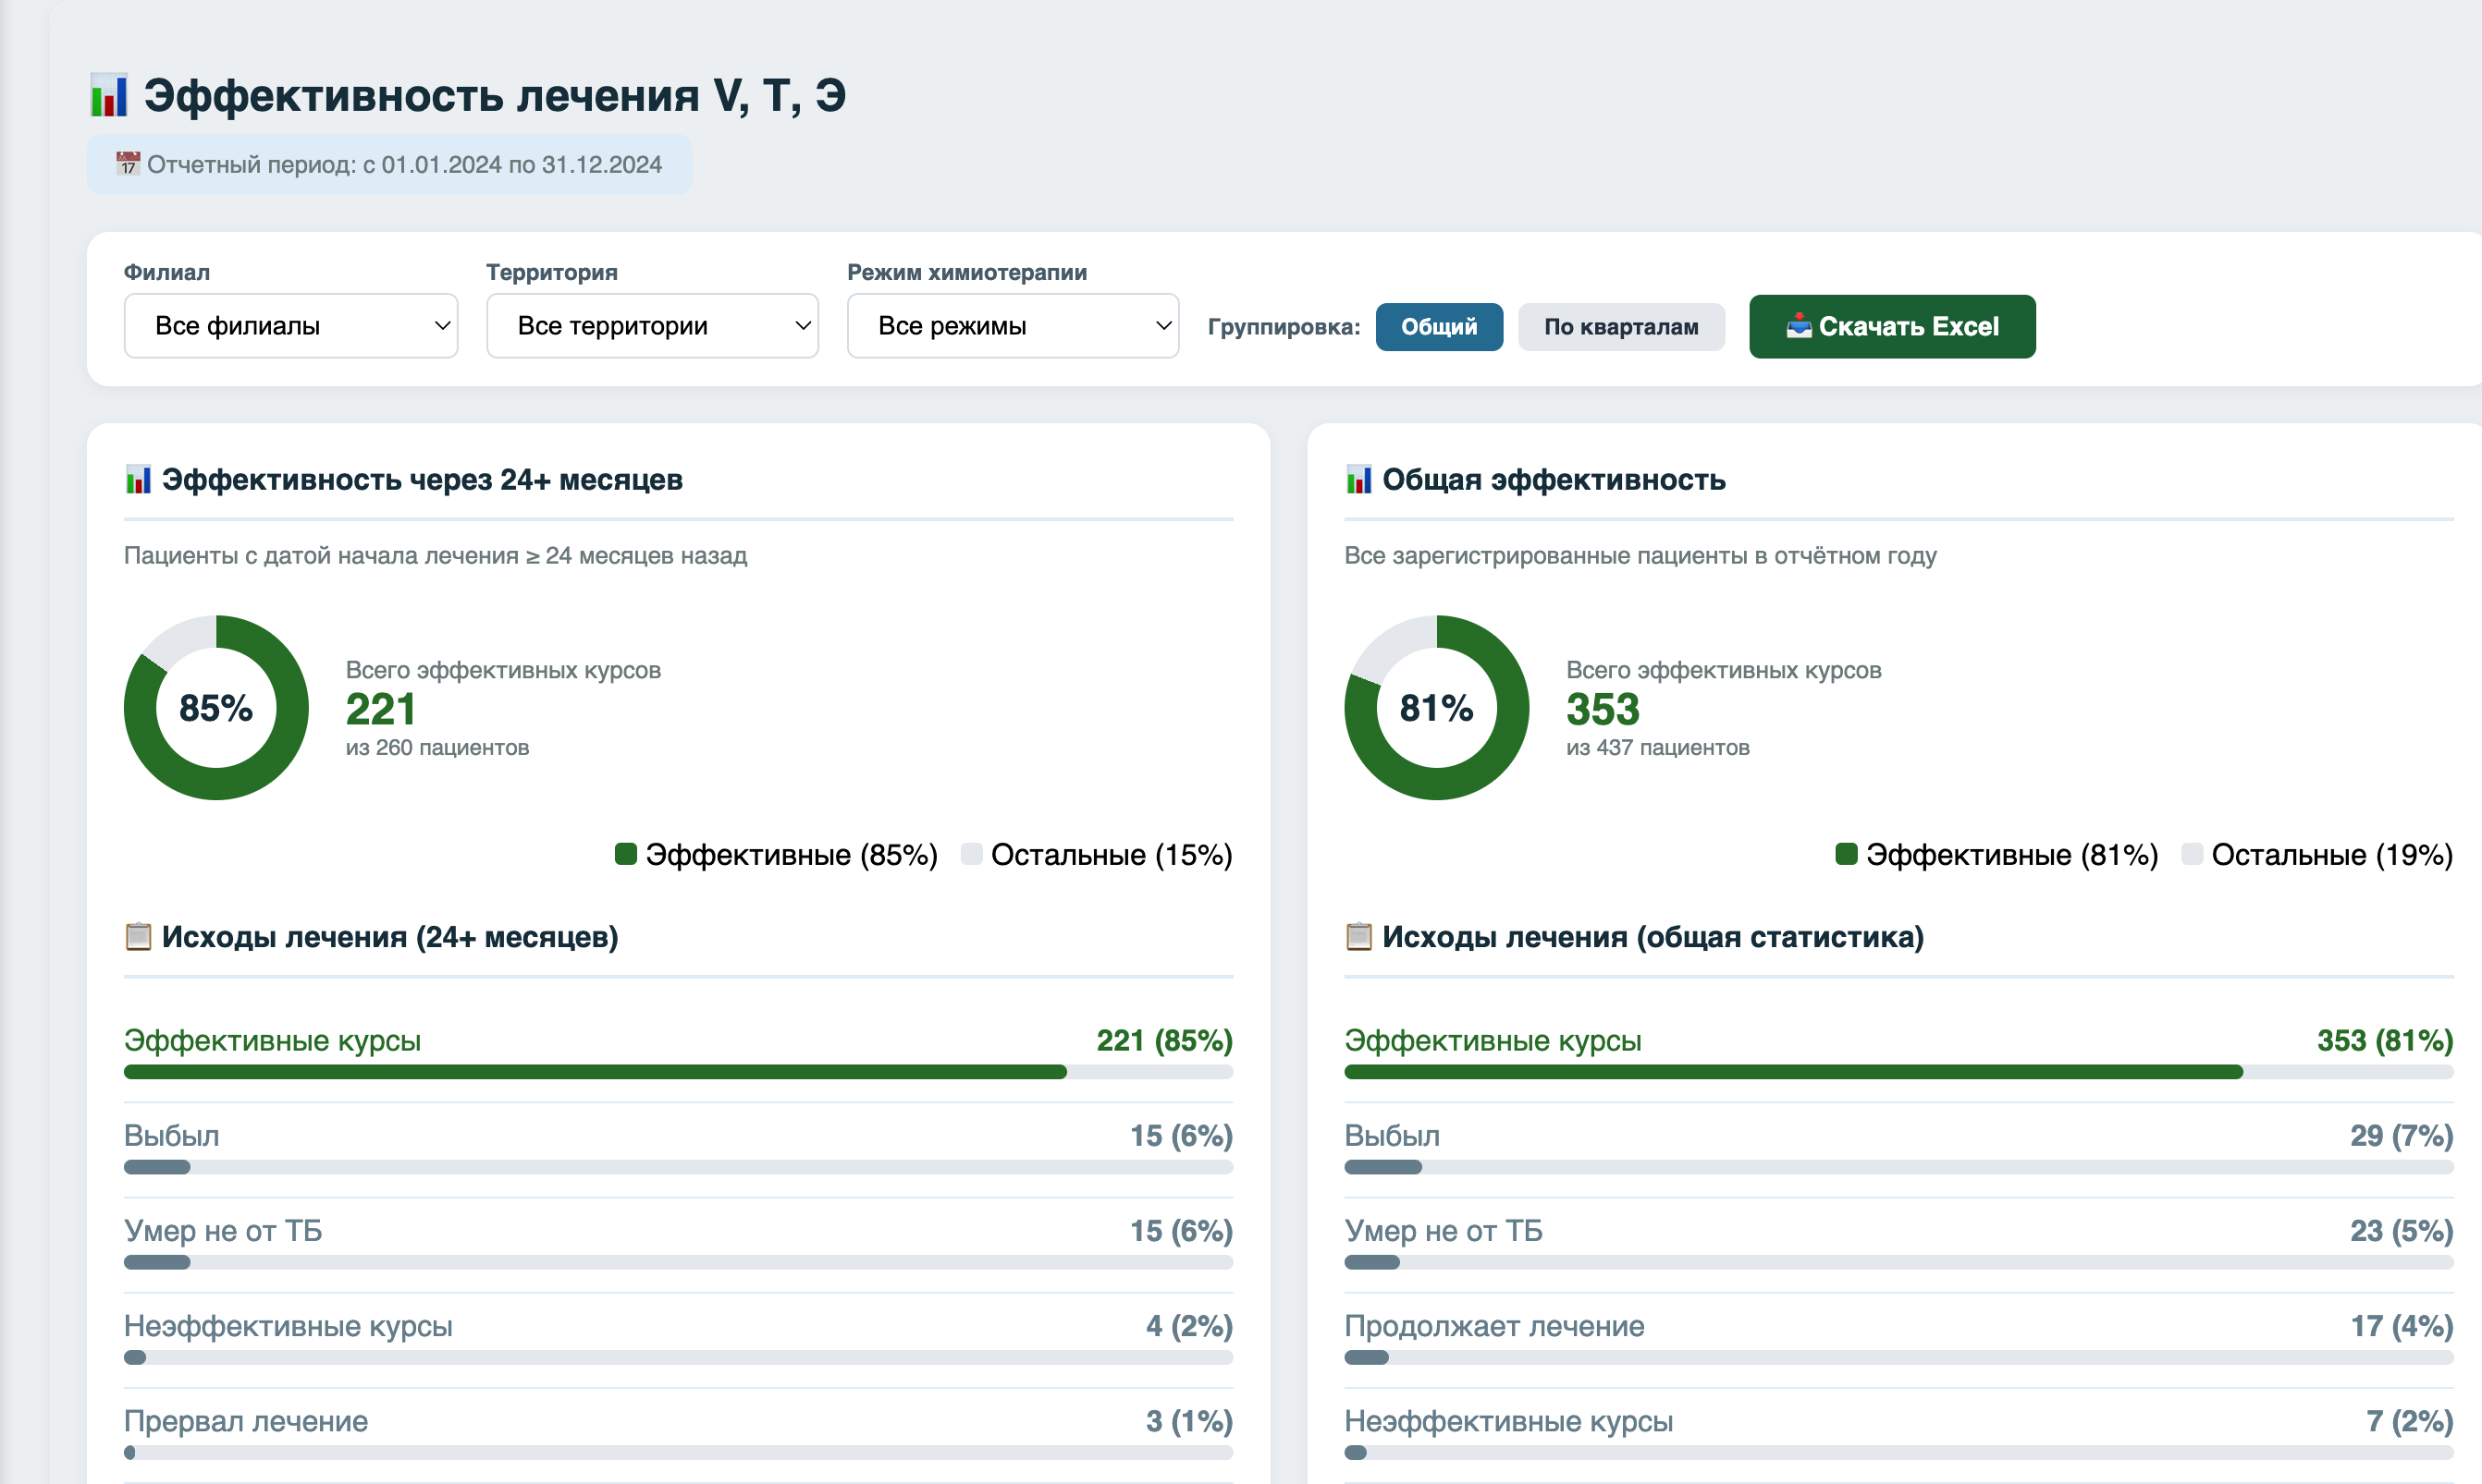Switch grouping to Общий
This screenshot has height=1484, width=2482.
(1439, 327)
